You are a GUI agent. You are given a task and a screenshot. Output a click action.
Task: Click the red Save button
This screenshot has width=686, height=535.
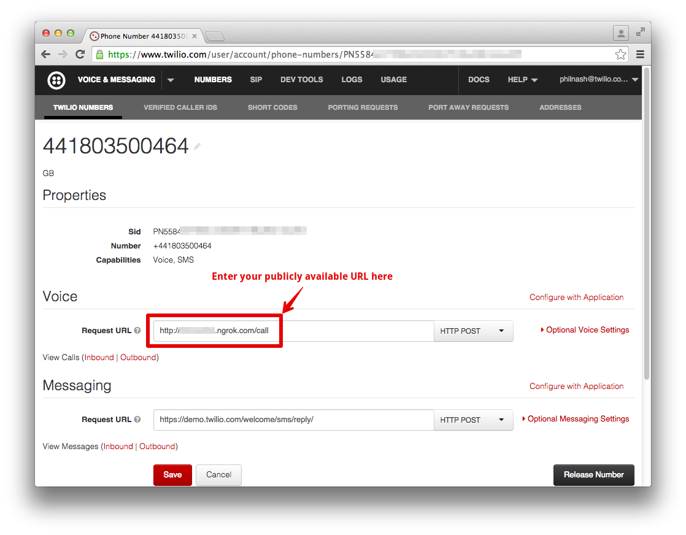(x=172, y=475)
